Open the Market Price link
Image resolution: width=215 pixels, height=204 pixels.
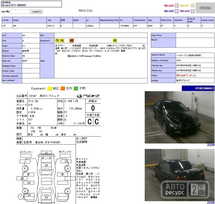pos(86,10)
